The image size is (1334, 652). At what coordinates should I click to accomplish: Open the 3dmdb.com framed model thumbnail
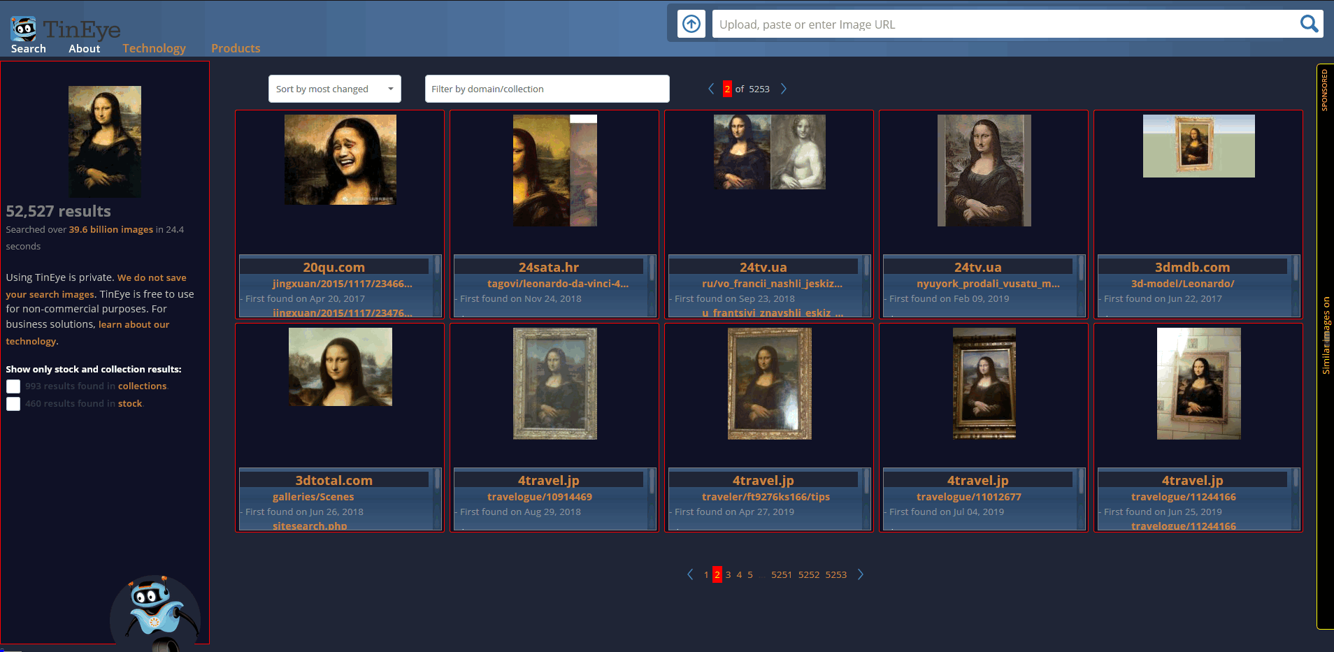click(1199, 146)
